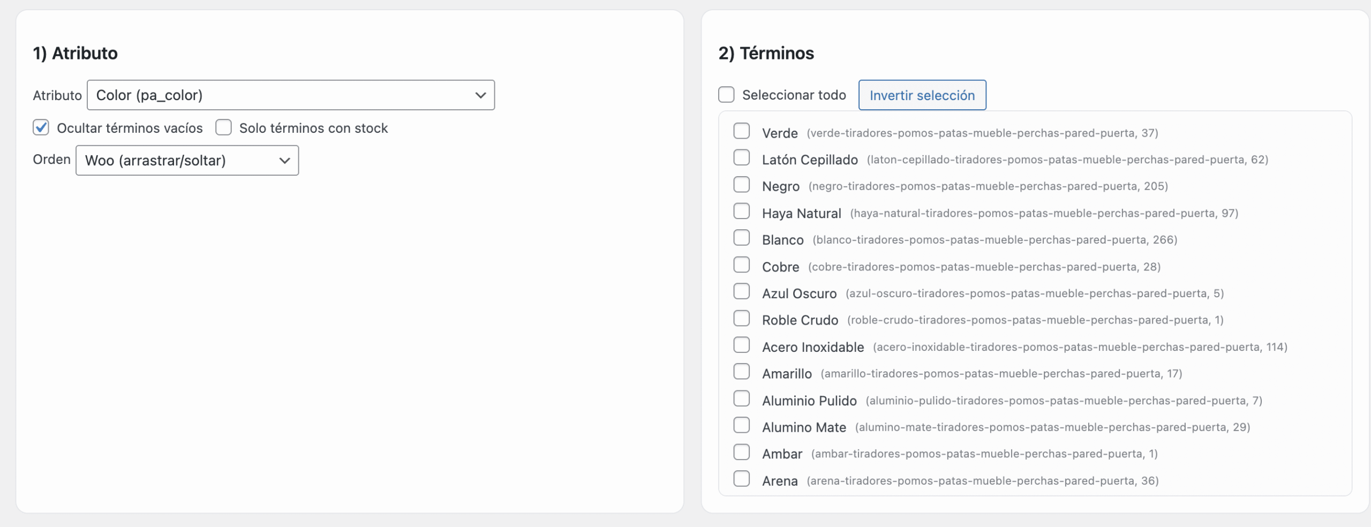Open the Atributo dropdown showing Color (pa_color)

tap(290, 95)
